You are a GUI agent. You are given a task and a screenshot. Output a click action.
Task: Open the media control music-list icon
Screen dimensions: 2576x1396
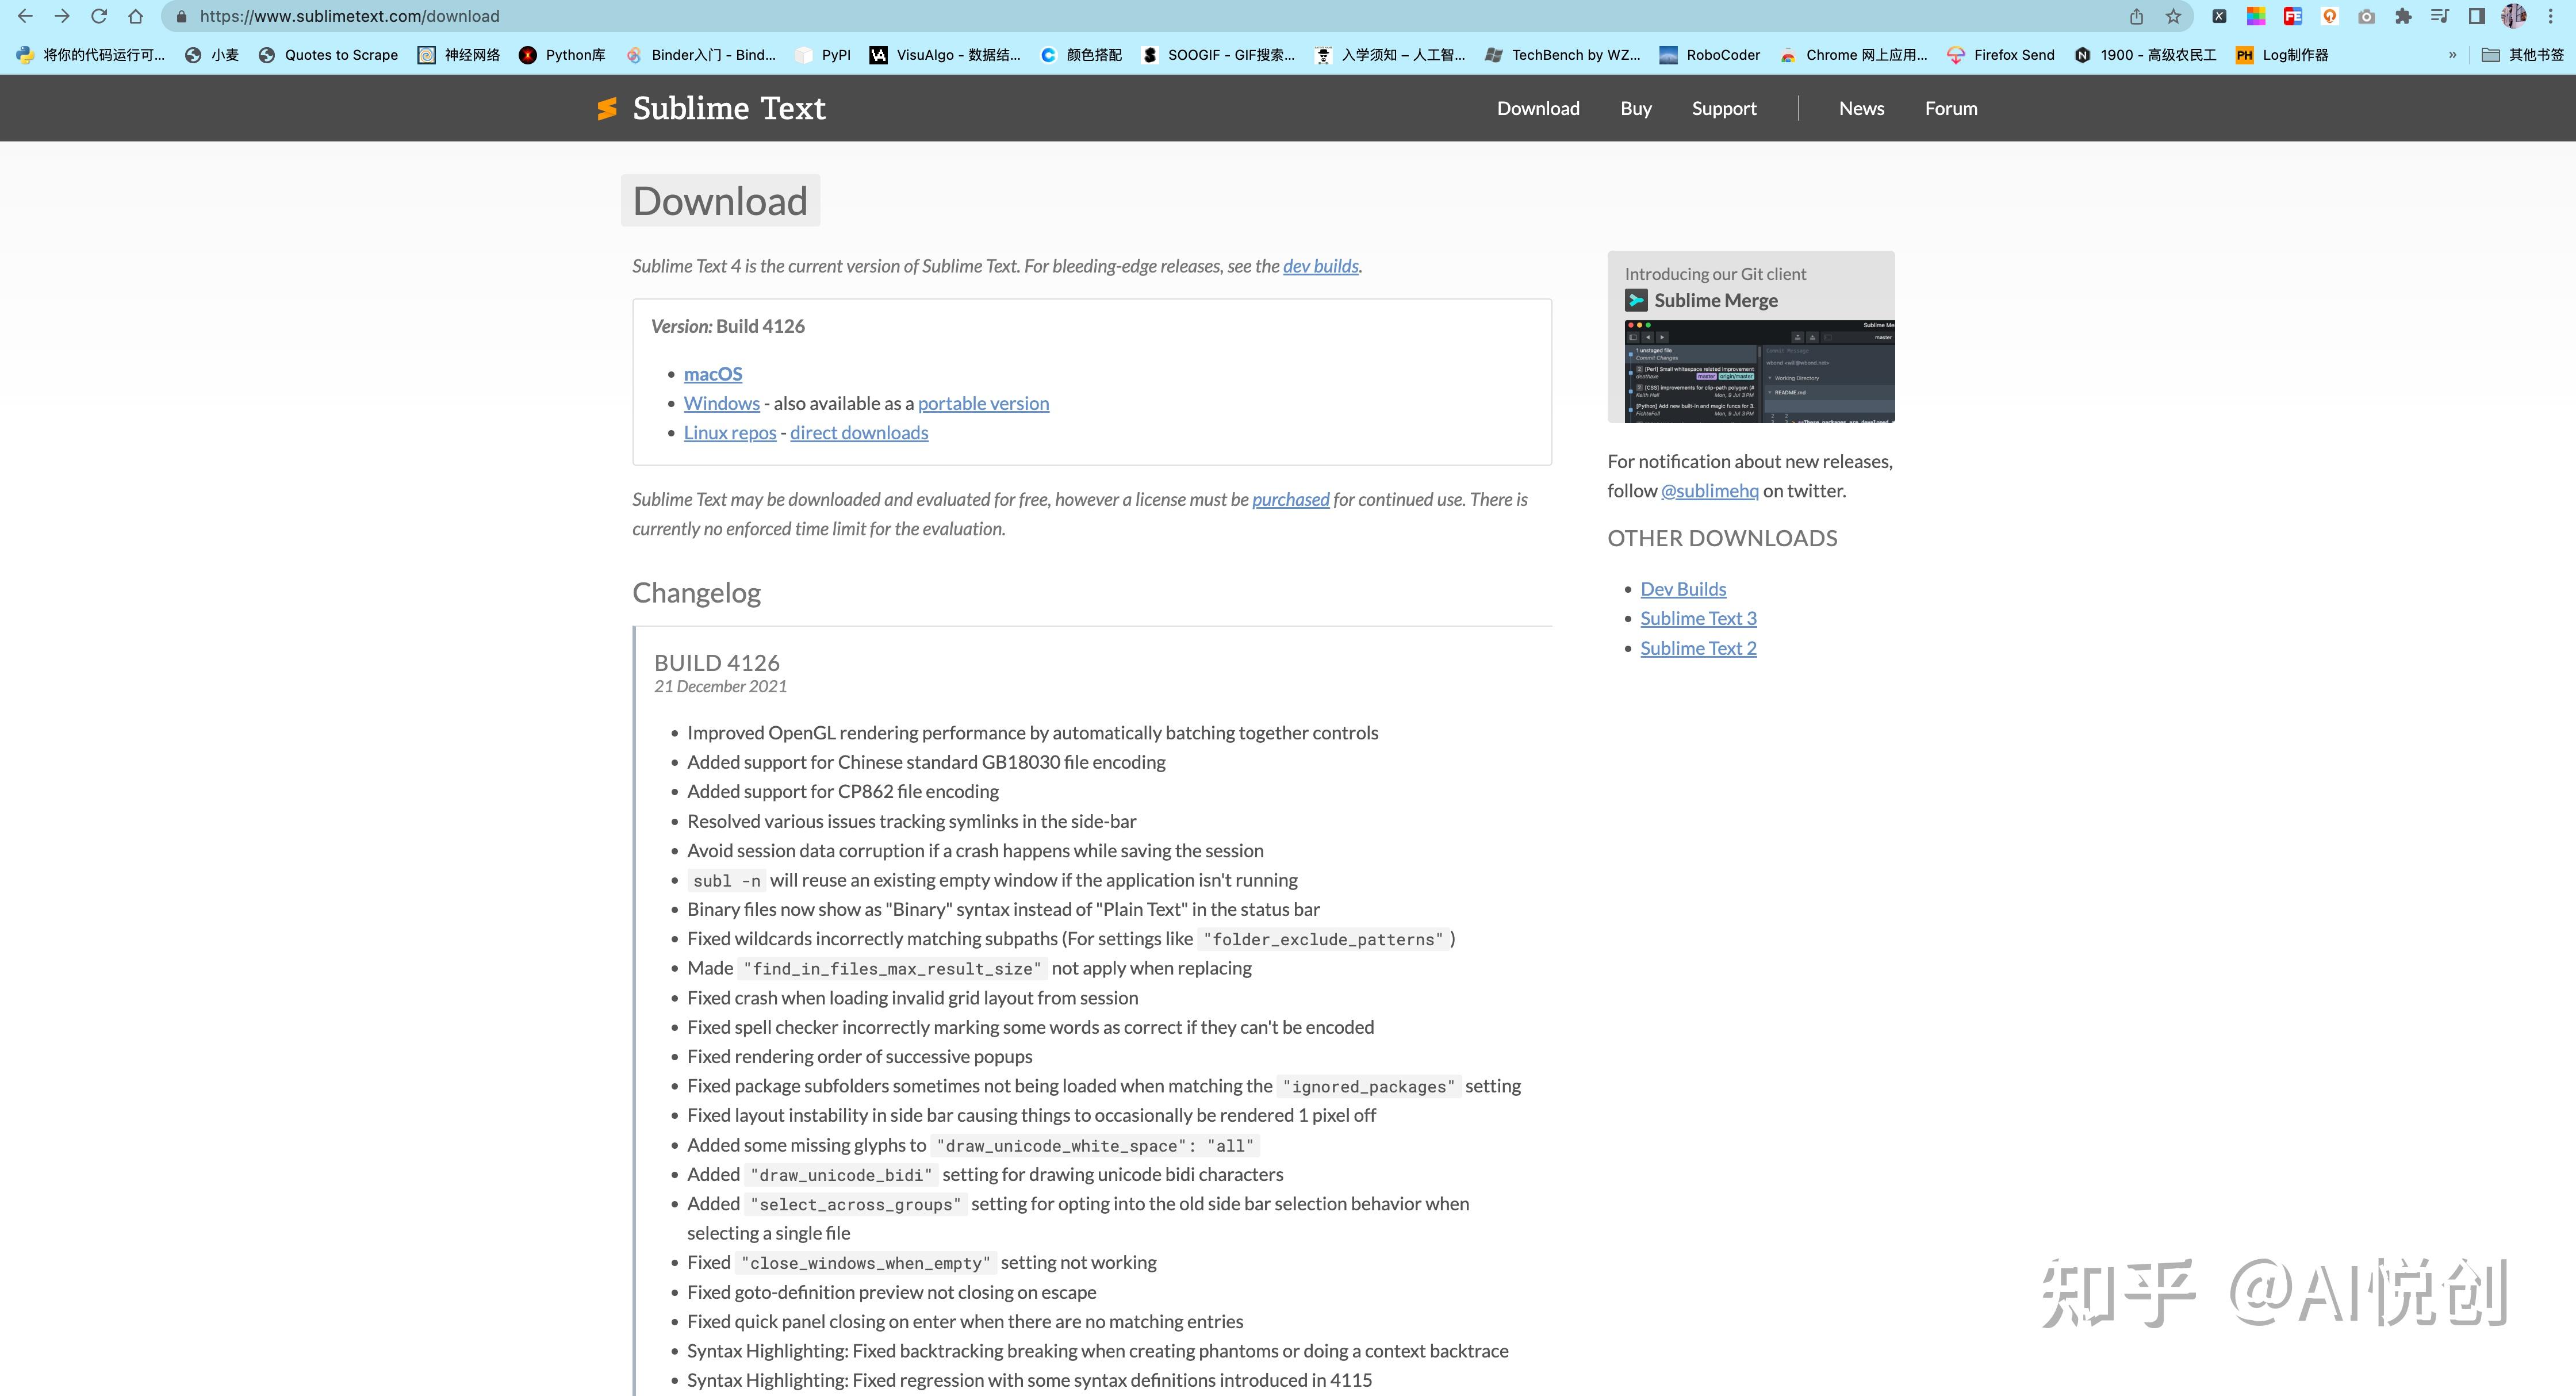coord(2440,16)
